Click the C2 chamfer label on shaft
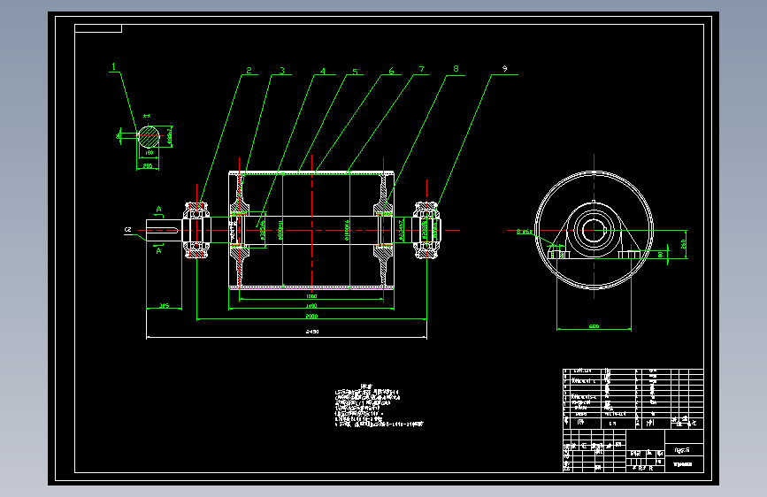 pos(128,229)
